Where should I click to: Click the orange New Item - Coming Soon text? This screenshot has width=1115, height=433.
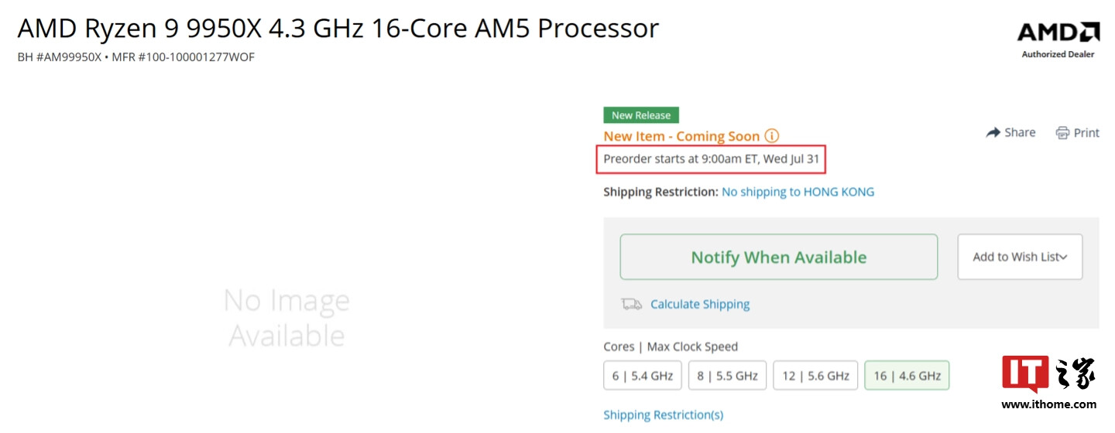(681, 136)
